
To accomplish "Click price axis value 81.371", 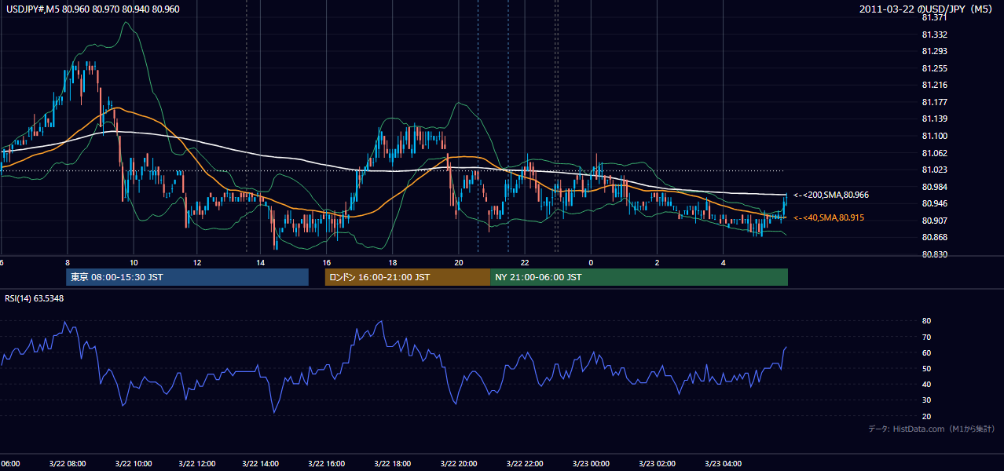I will [x=934, y=17].
